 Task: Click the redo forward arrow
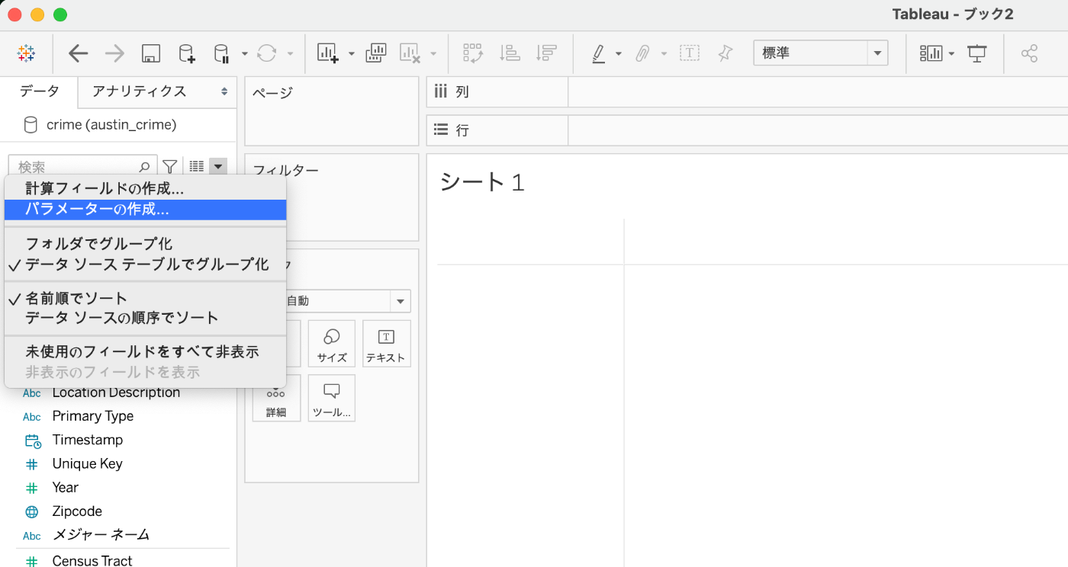[x=114, y=53]
